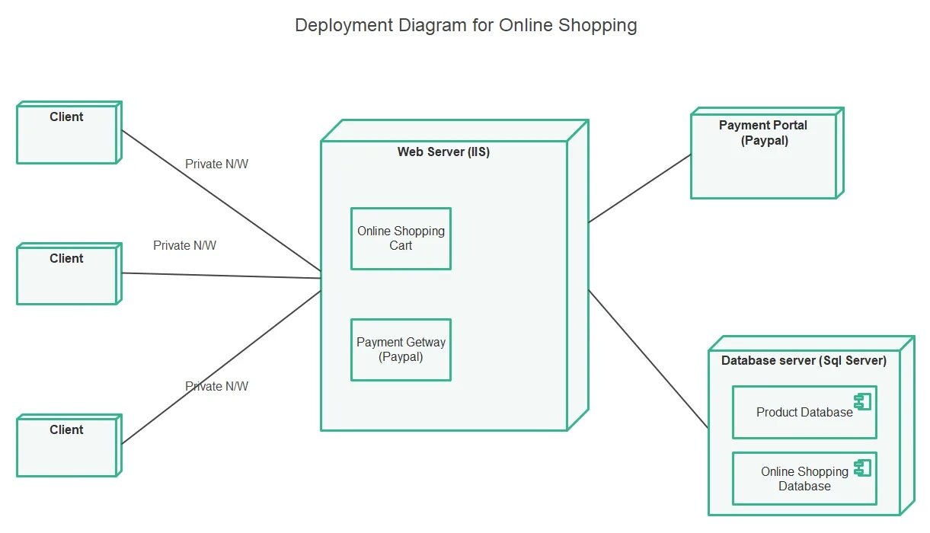This screenshot has width=930, height=533.
Task: Click the component icon on Online Shopping Database
Action: [861, 466]
